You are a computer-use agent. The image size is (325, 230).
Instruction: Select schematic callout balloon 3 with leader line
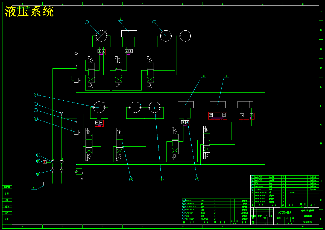coord(36,104)
